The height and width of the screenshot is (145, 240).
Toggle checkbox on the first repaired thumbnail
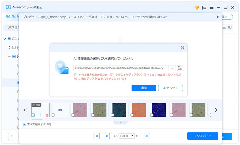tap(34, 115)
